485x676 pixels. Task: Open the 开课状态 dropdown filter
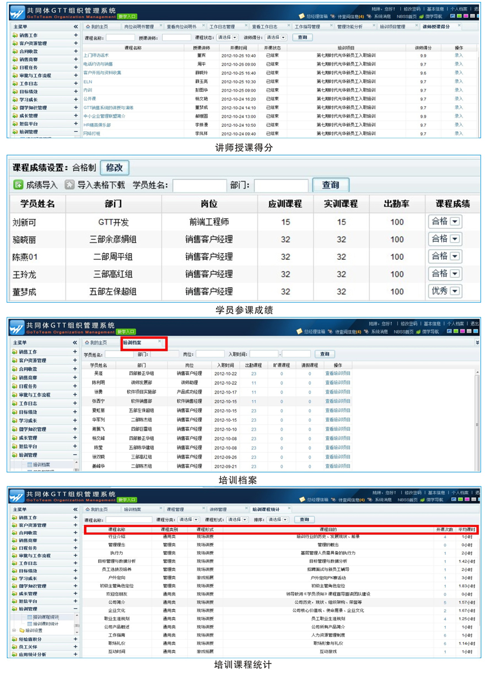227,37
